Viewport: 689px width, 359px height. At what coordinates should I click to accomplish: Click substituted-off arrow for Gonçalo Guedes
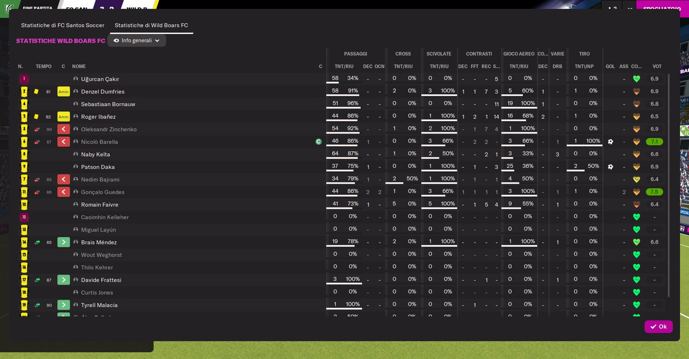tap(64, 192)
